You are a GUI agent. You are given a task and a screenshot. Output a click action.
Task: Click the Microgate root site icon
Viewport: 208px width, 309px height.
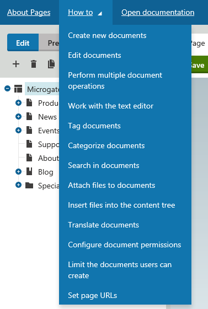(x=18, y=89)
